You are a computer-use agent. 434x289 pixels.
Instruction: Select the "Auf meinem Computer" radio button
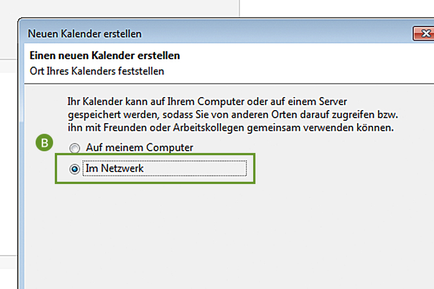75,148
